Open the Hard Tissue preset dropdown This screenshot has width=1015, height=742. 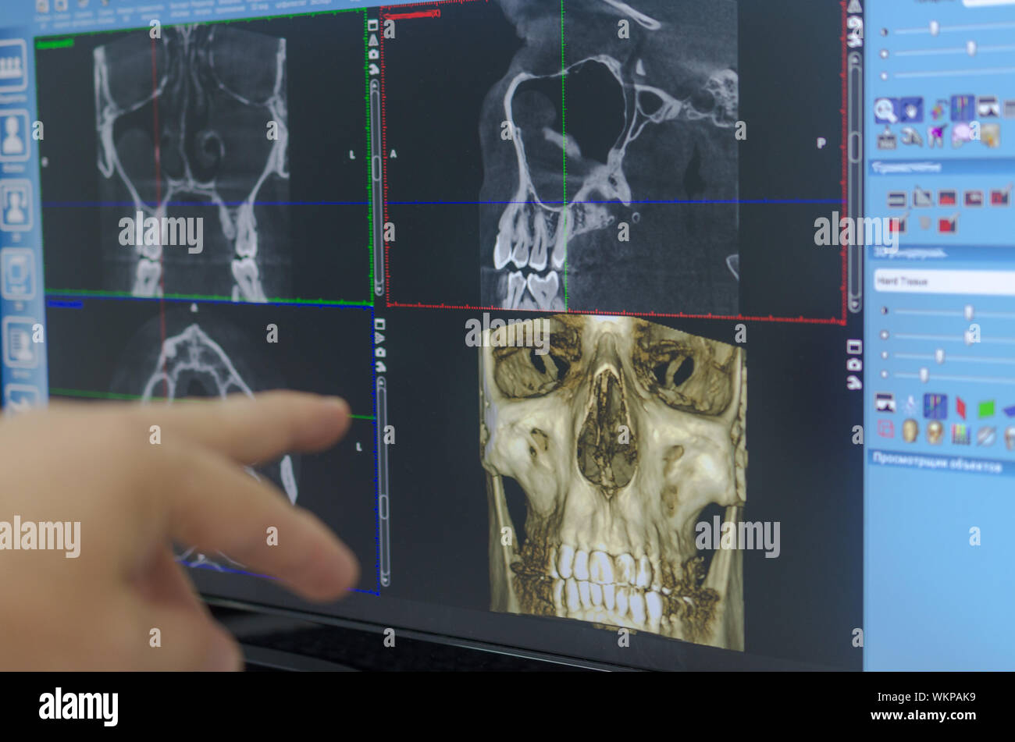pyautogui.click(x=944, y=282)
